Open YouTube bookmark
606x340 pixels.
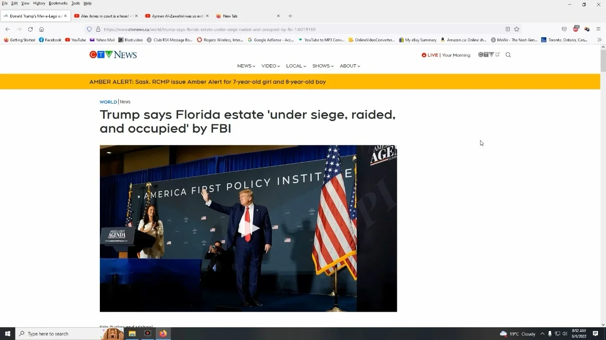pyautogui.click(x=76, y=40)
